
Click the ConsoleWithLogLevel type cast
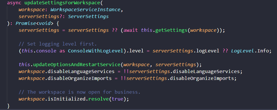coord(95,51)
